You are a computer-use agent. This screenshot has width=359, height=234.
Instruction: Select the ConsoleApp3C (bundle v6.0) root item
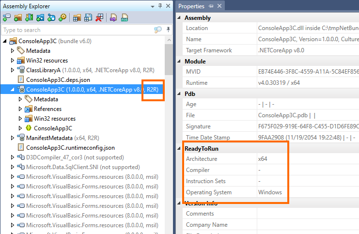tap(55, 41)
